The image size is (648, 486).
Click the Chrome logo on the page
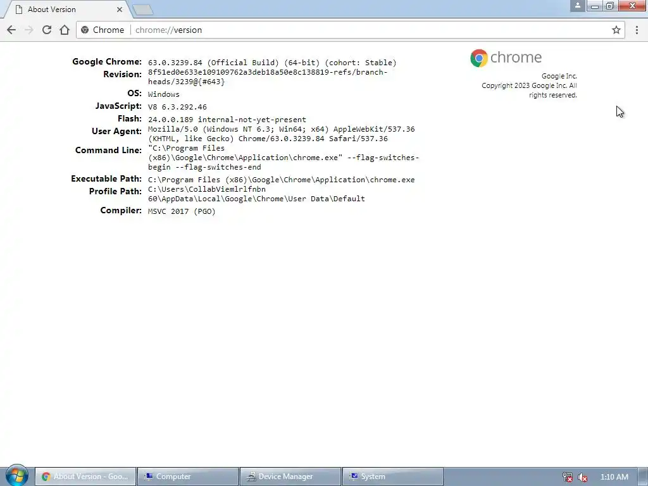(x=506, y=58)
